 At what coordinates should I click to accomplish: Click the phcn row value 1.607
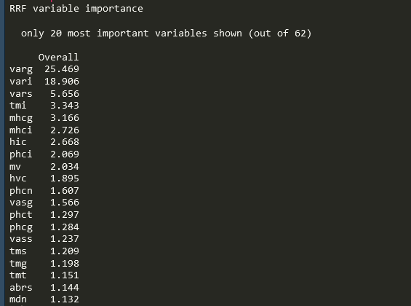(65, 191)
